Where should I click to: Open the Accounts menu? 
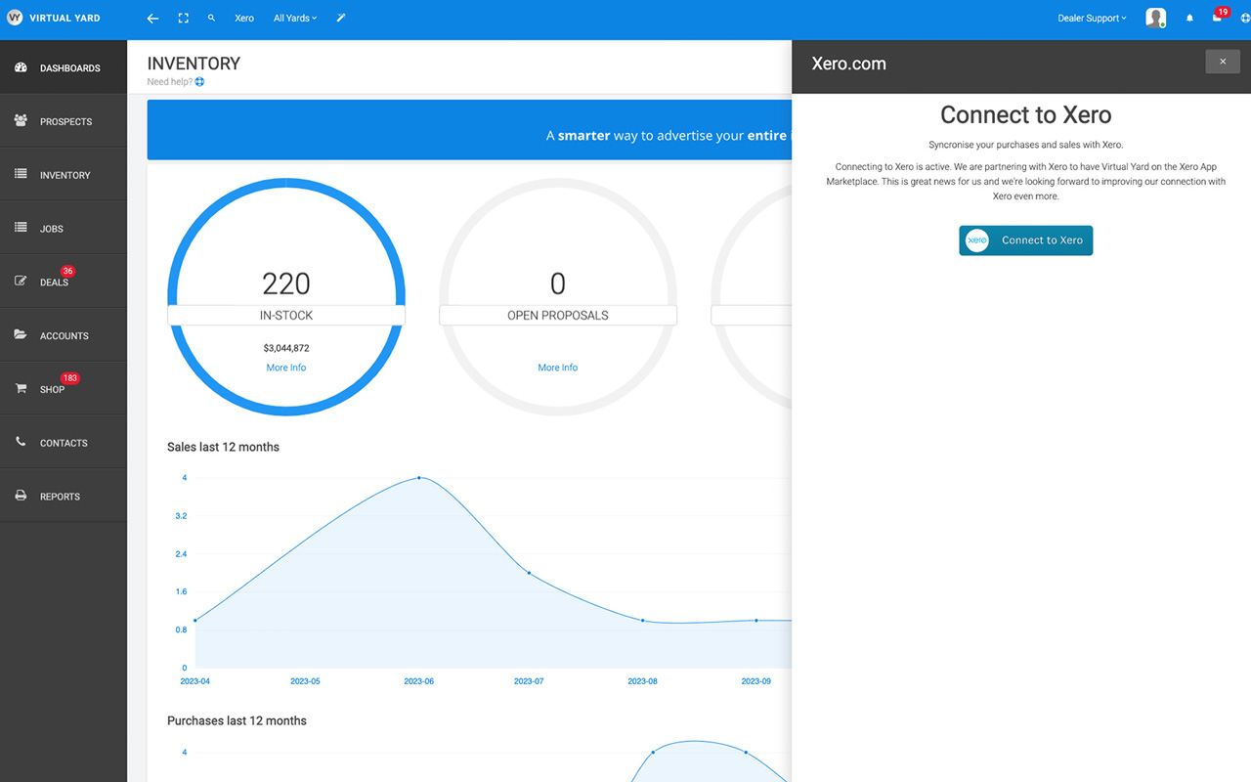point(64,335)
